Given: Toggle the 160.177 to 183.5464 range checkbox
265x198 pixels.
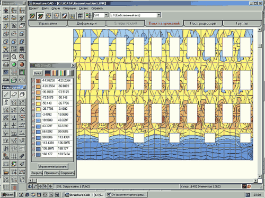Looking at the screenshot, I should pyautogui.click(x=33, y=155).
